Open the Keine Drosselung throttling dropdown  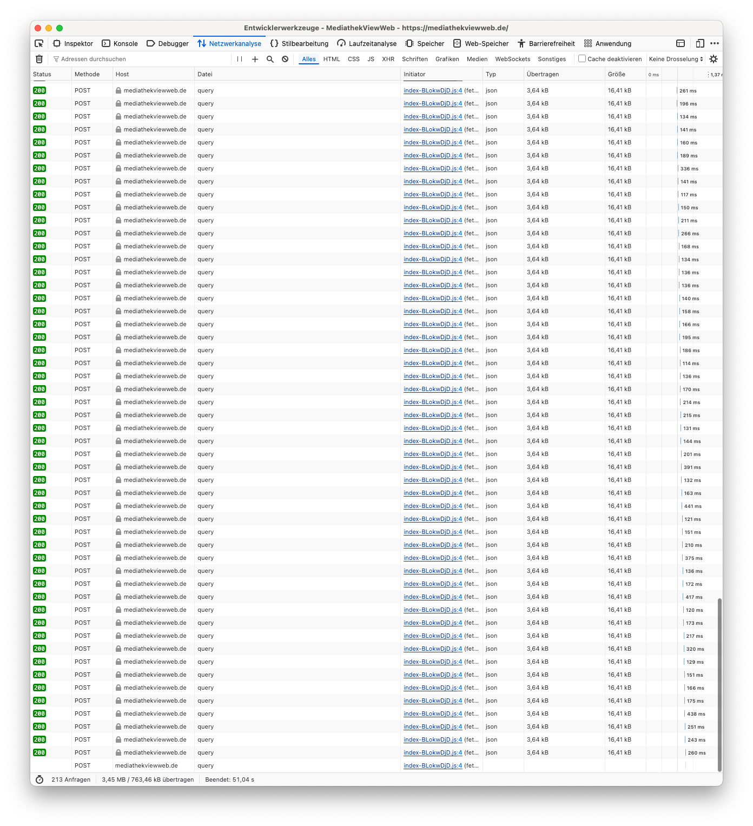pyautogui.click(x=676, y=59)
